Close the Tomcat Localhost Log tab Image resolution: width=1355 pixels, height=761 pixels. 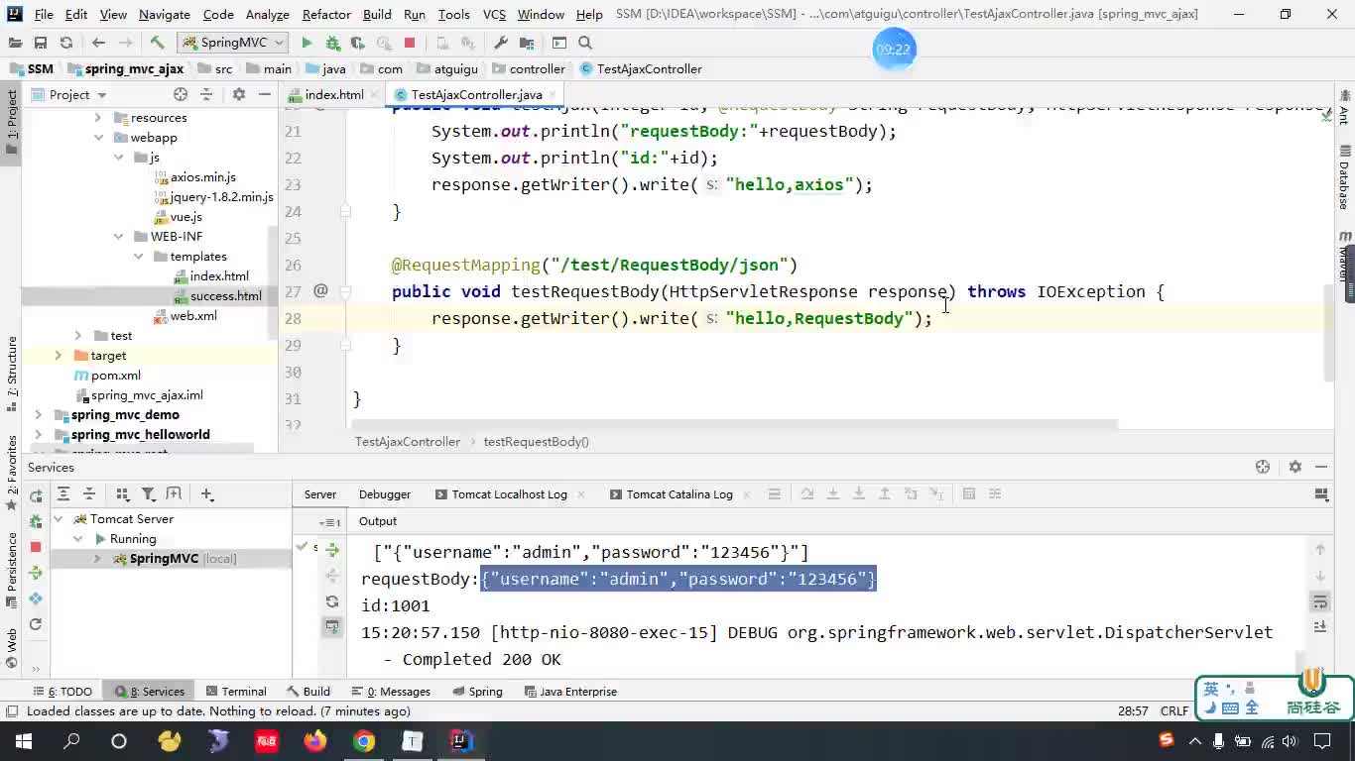tap(579, 494)
